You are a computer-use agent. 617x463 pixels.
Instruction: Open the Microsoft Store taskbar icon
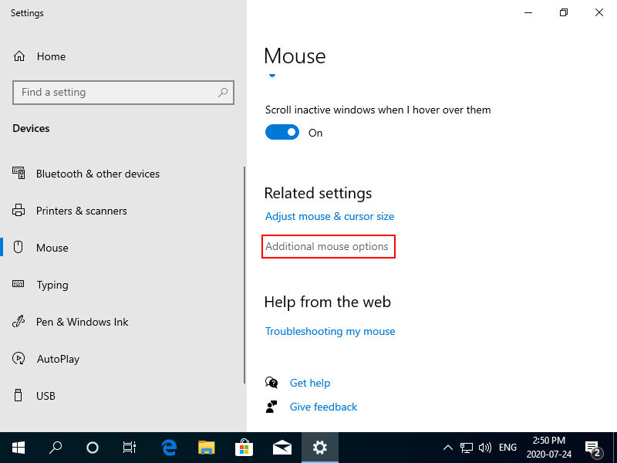(x=244, y=448)
